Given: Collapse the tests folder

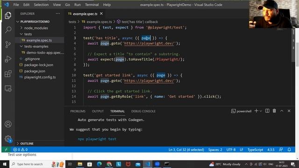Looking at the screenshot, I should (x=28, y=34).
